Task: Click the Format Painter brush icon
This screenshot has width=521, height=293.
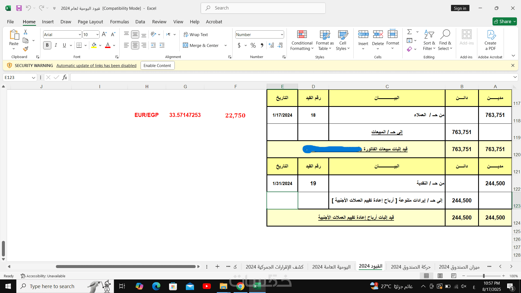Action: pos(26,49)
